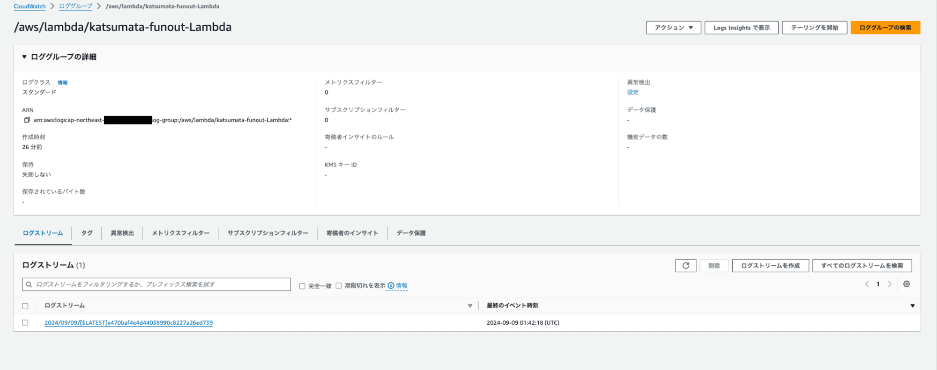Click the 失効しない retention value

[x=37, y=174]
